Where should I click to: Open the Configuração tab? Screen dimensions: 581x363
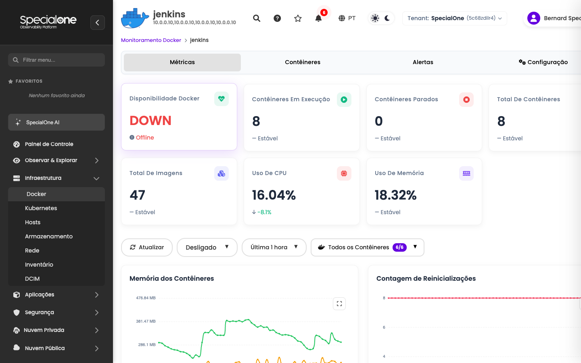[543, 63]
